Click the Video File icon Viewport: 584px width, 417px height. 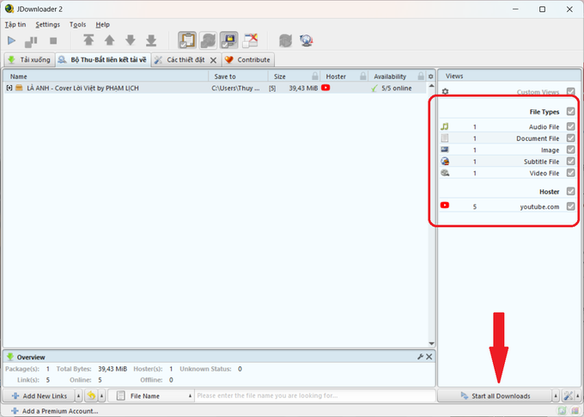point(445,173)
